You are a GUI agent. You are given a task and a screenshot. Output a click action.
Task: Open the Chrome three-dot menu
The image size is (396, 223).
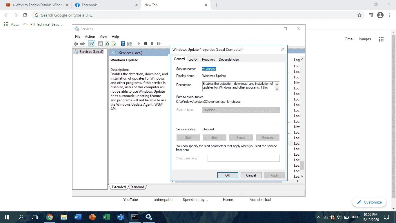[x=389, y=15]
